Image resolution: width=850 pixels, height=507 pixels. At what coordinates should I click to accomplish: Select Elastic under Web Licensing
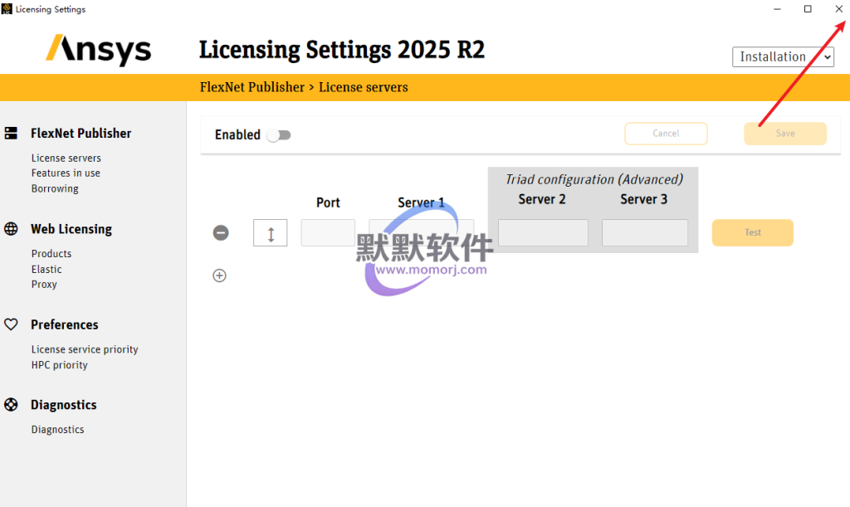click(46, 269)
